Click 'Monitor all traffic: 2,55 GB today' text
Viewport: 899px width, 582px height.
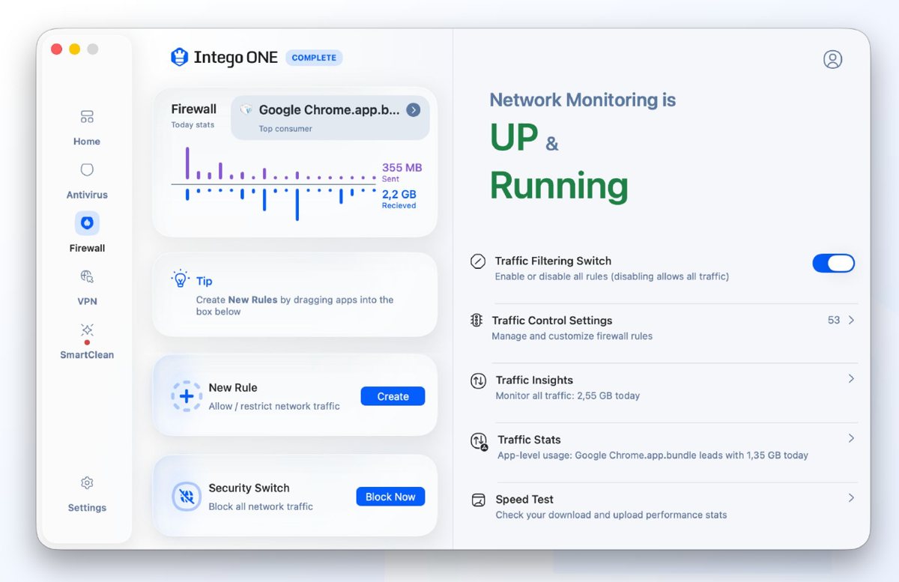coord(568,395)
